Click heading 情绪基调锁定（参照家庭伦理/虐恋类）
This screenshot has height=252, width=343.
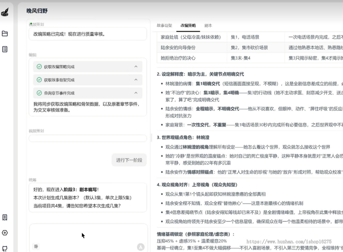click(196, 234)
